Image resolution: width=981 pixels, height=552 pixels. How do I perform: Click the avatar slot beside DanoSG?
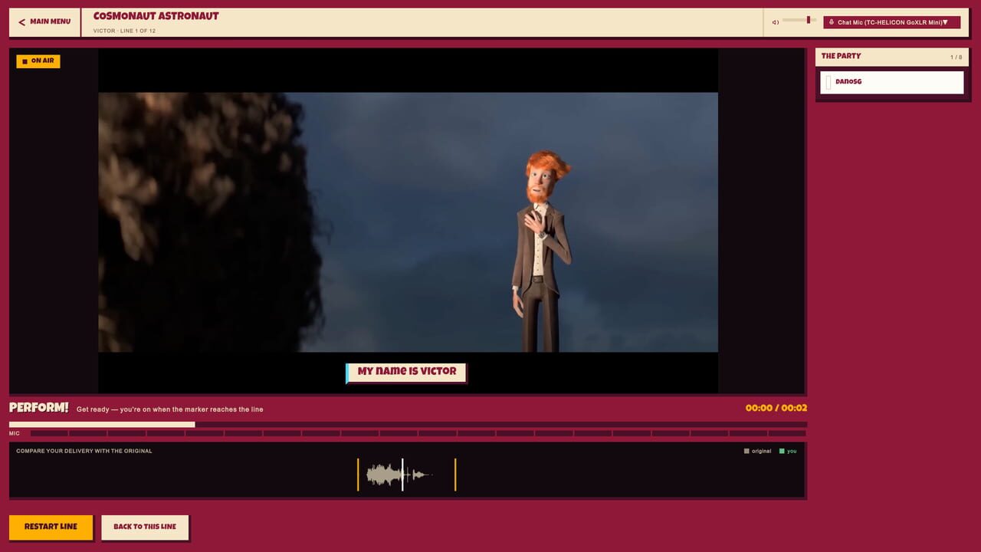click(x=828, y=82)
